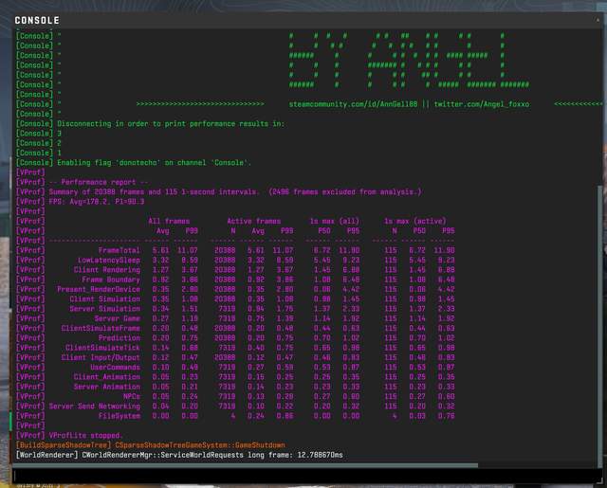The image size is (607, 488).
Task: Select the FileSystem row label
Action: click(x=119, y=415)
